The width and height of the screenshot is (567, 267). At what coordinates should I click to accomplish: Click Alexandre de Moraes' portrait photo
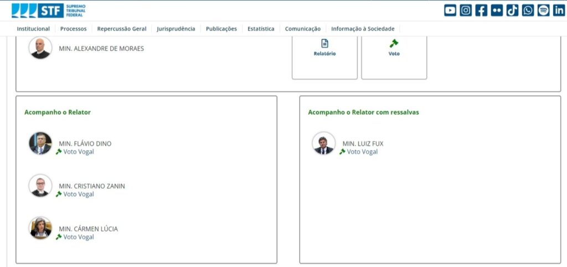coord(40,48)
